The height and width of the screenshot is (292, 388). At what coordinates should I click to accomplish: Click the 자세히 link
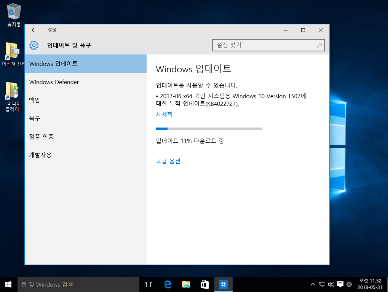[164, 114]
